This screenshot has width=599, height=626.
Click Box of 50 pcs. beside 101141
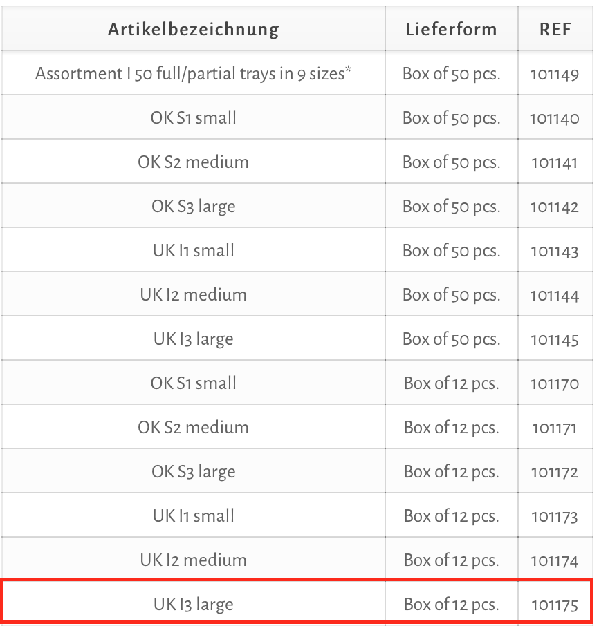tap(451, 162)
